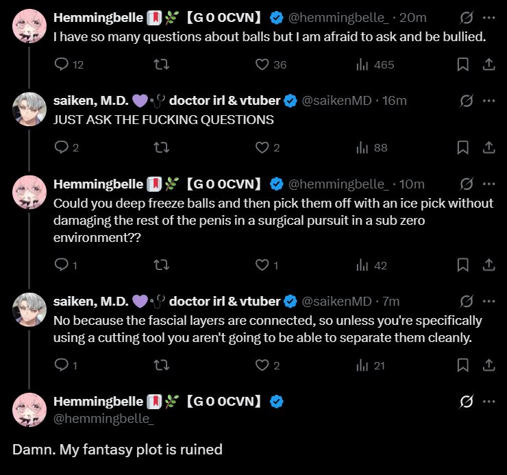Like saiken's JUST ASK reply
The width and height of the screenshot is (507, 475).
tap(262, 147)
